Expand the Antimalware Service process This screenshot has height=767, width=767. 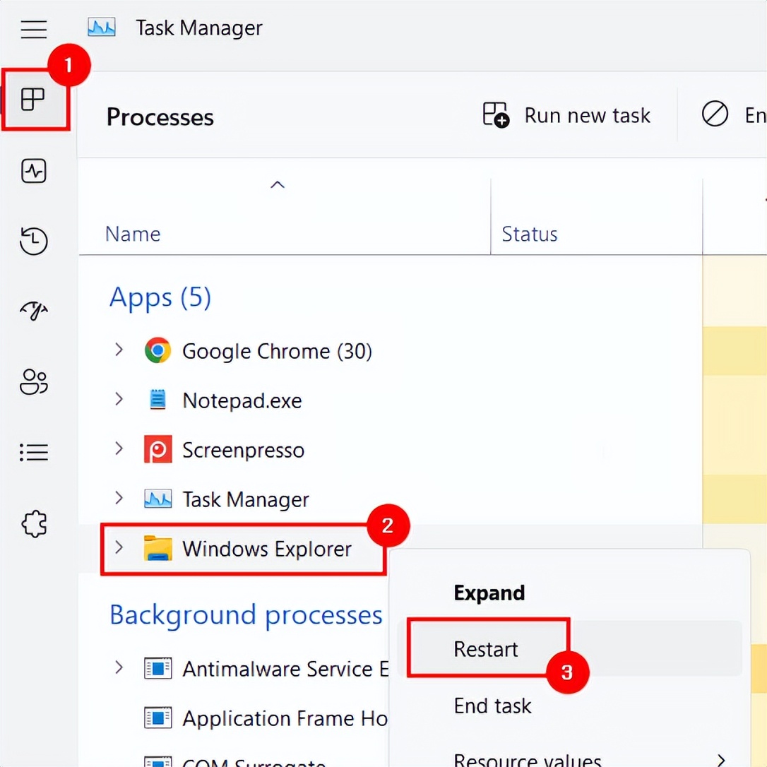[x=119, y=668]
